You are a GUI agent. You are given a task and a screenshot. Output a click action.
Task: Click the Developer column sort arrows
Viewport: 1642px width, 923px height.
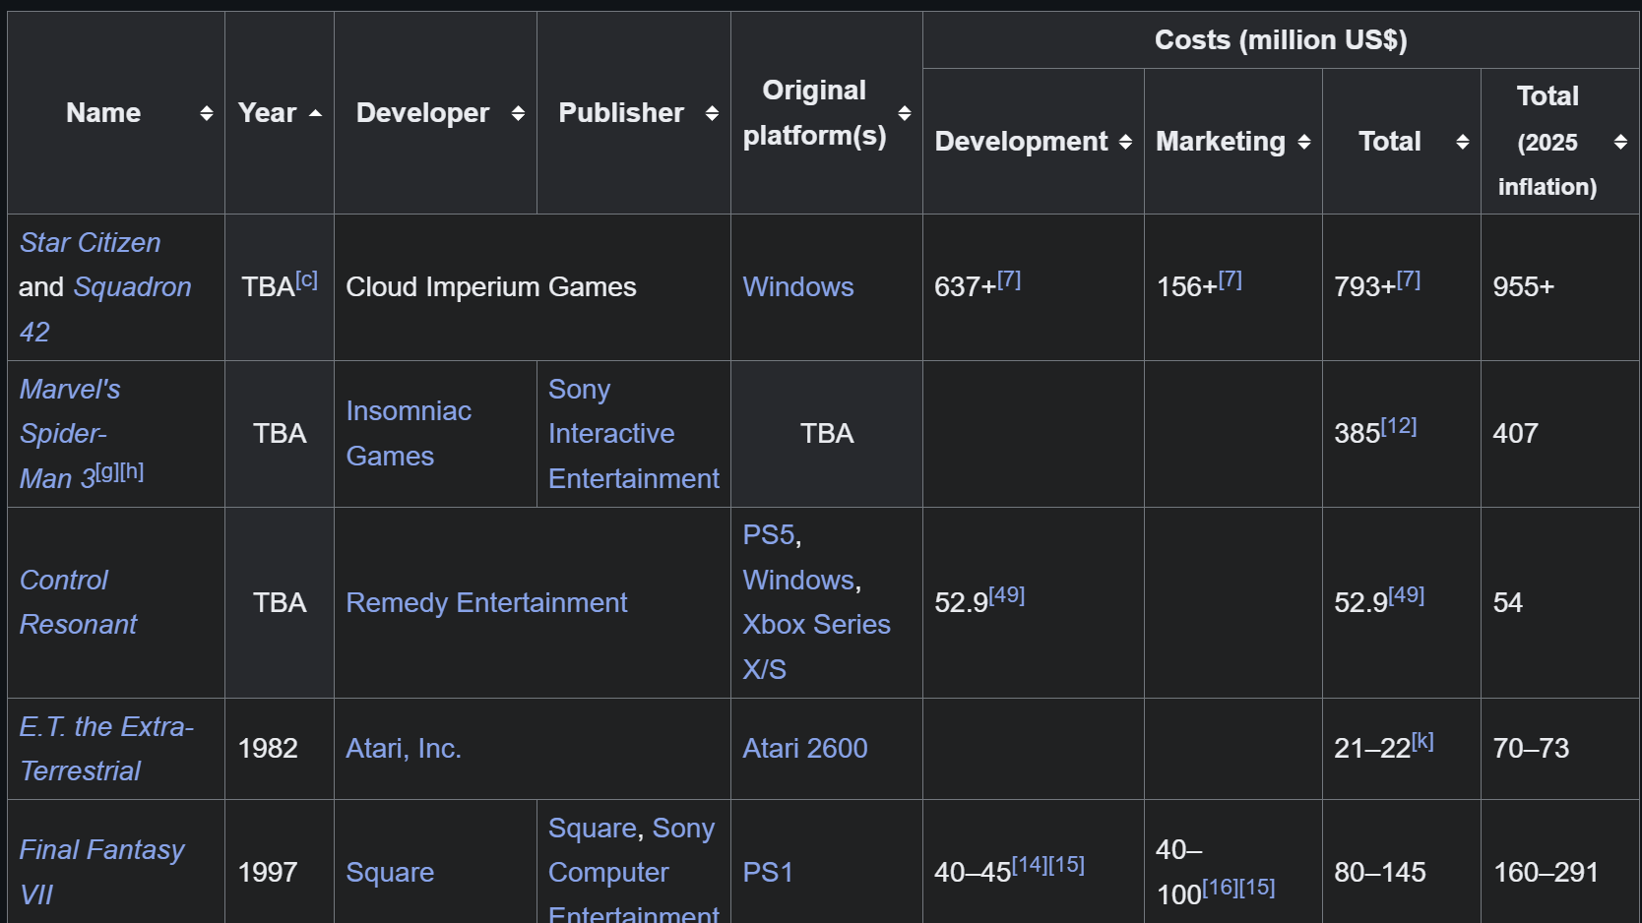[518, 113]
